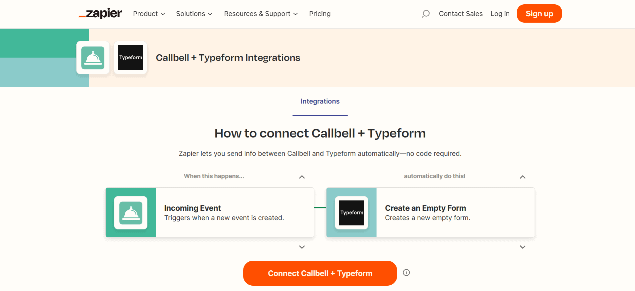Show next trigger with down chevron
635x291 pixels.
coord(302,247)
